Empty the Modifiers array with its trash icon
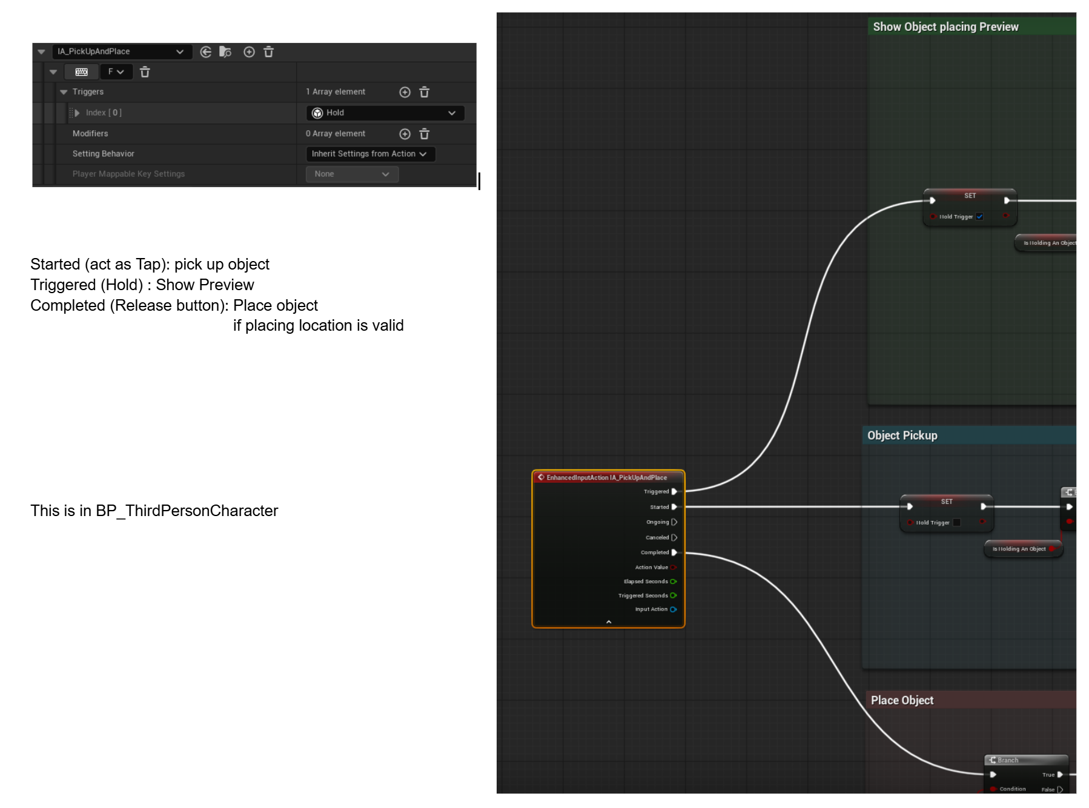Image resolution: width=1089 pixels, height=808 pixels. click(425, 134)
